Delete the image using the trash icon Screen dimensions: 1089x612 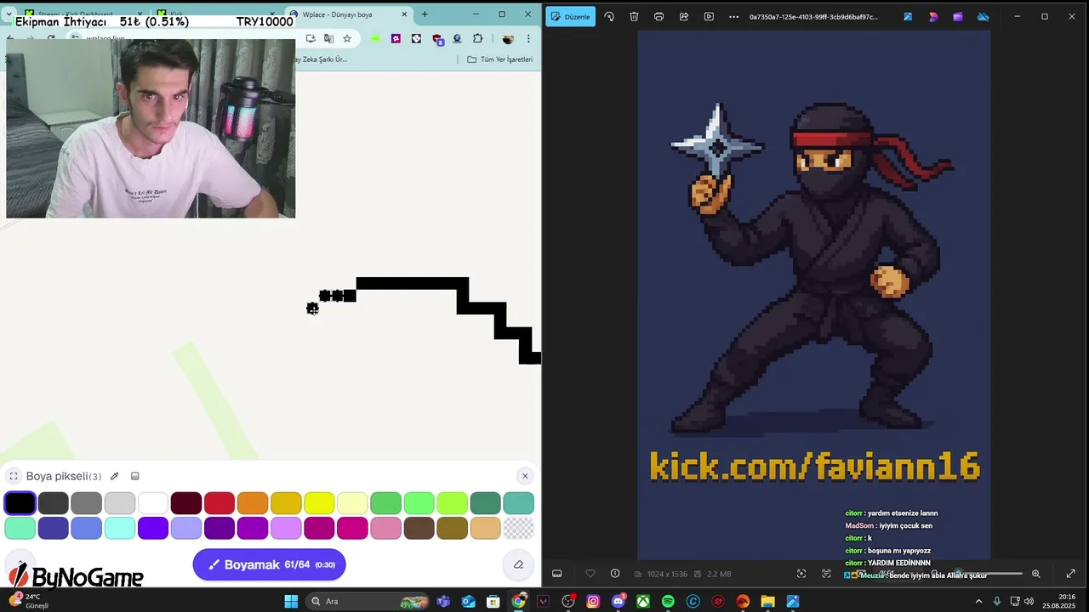tap(634, 16)
